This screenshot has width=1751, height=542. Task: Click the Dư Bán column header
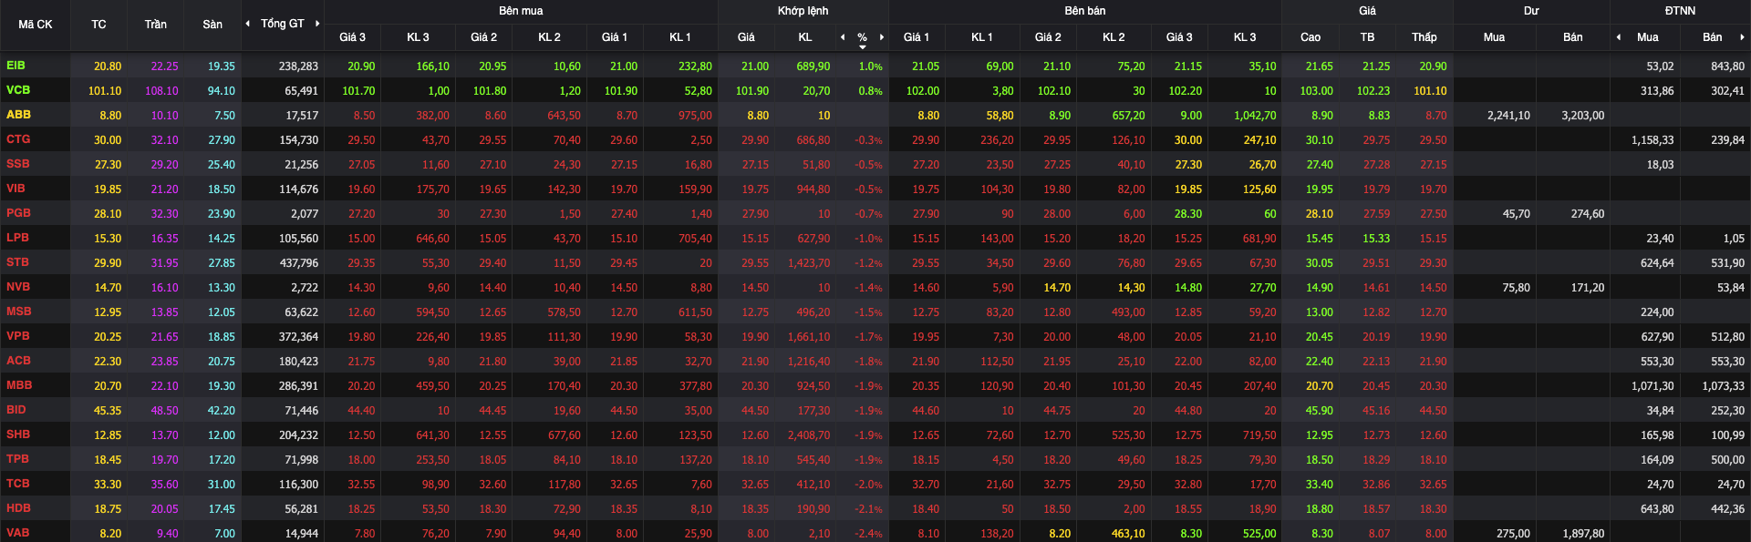(1573, 37)
